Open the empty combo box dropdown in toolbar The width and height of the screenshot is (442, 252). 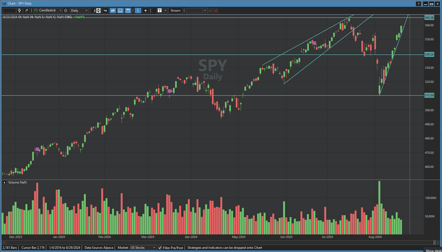[x=205, y=11]
